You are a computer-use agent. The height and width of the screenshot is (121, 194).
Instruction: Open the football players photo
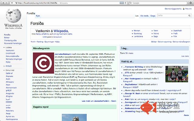[x=176, y=74]
